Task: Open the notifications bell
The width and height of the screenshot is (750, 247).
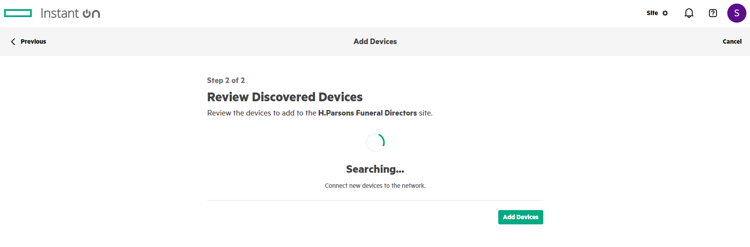Action: pos(689,13)
